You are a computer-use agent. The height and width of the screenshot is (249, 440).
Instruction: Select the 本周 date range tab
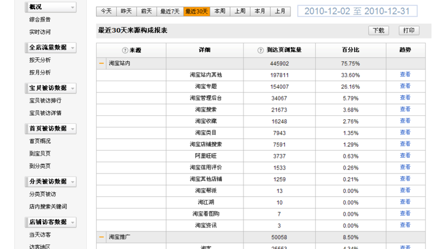click(220, 11)
